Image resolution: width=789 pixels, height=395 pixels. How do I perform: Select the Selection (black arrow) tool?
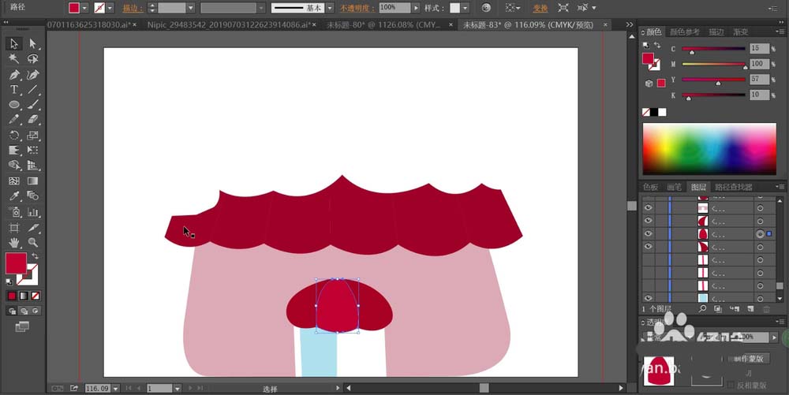[14, 43]
